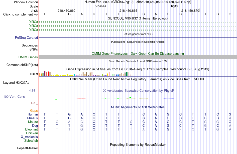Click the GTEx Gene Expression track title

click(x=138, y=69)
